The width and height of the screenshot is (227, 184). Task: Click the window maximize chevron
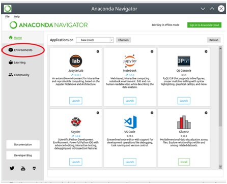coord(212,9)
